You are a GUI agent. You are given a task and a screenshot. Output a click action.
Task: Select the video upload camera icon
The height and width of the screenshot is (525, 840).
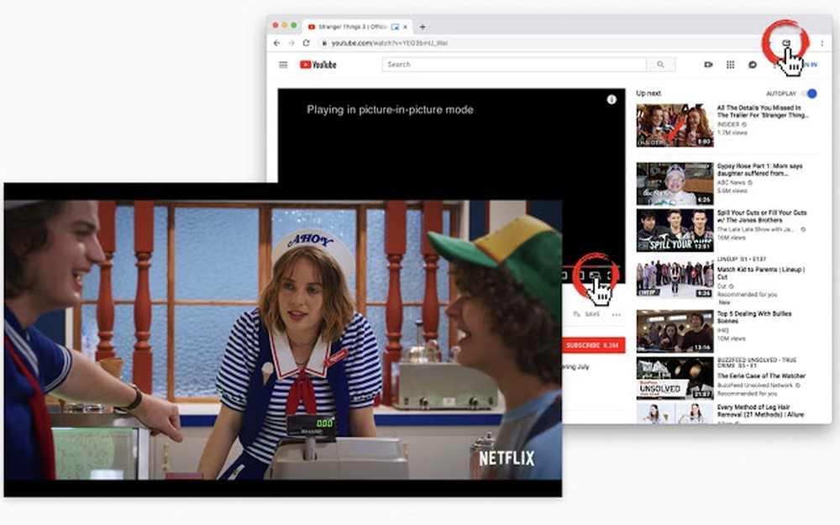pyautogui.click(x=708, y=65)
